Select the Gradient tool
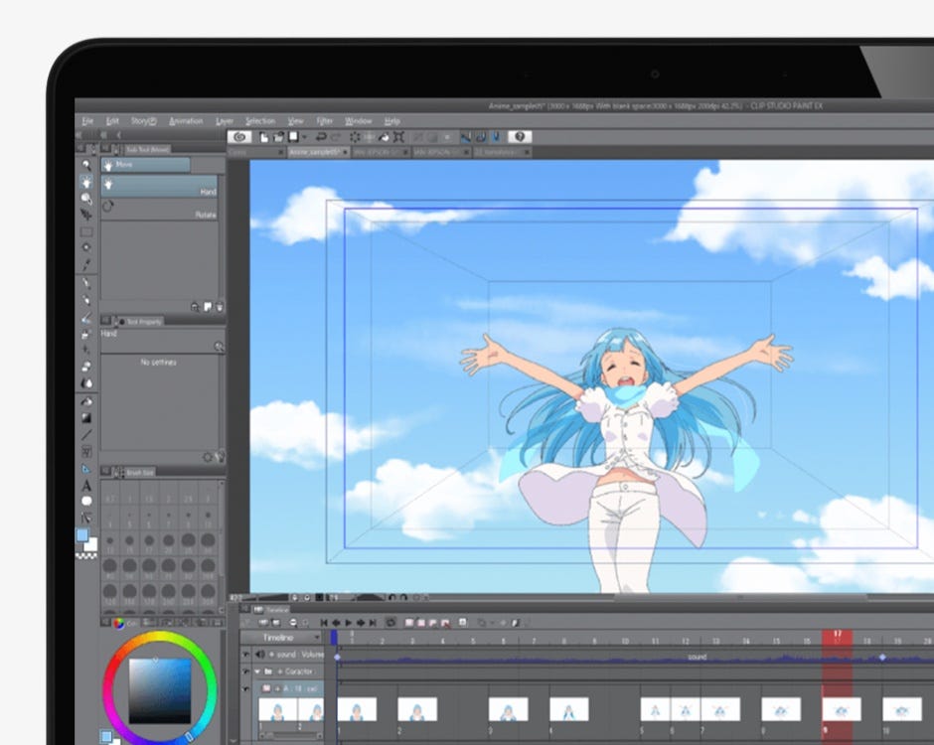934x745 pixels. point(86,418)
